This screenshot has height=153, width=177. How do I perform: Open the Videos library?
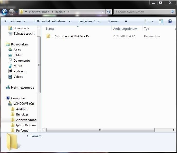18,77
